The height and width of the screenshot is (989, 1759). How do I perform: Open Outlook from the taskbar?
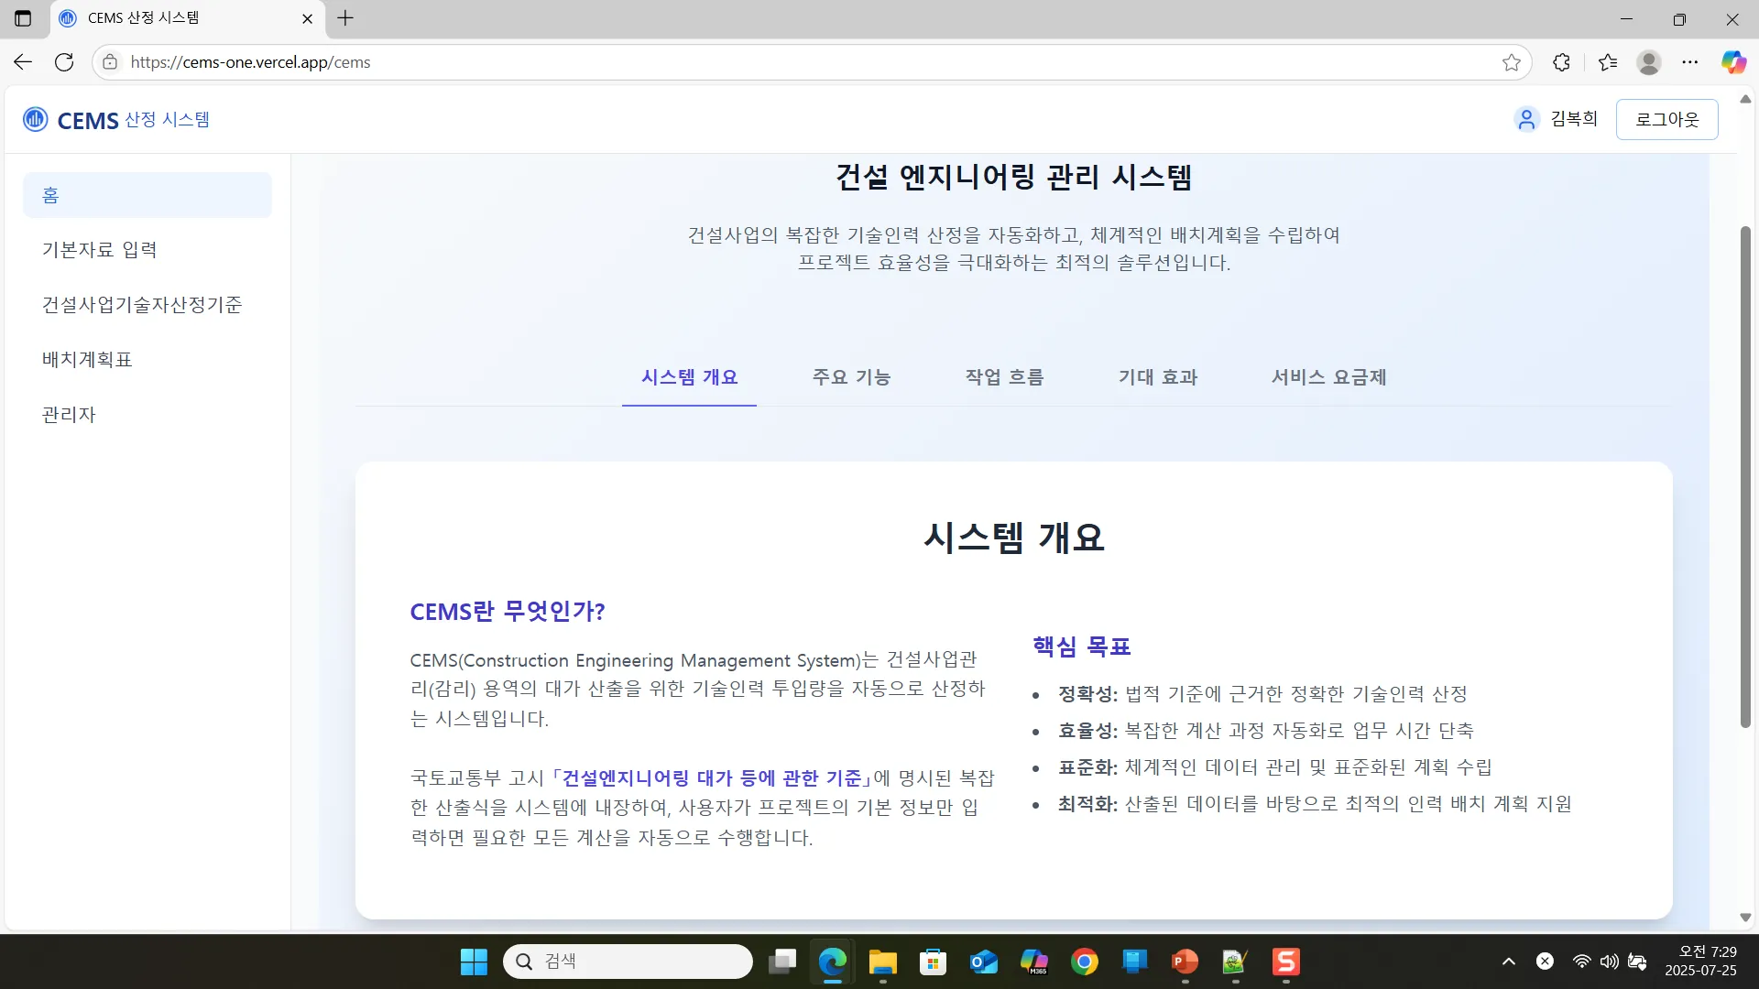tap(983, 962)
